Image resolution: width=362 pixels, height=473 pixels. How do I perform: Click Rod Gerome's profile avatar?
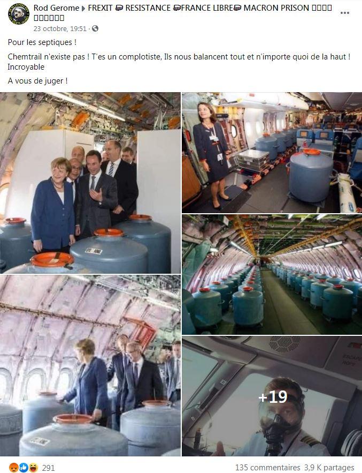pos(19,13)
